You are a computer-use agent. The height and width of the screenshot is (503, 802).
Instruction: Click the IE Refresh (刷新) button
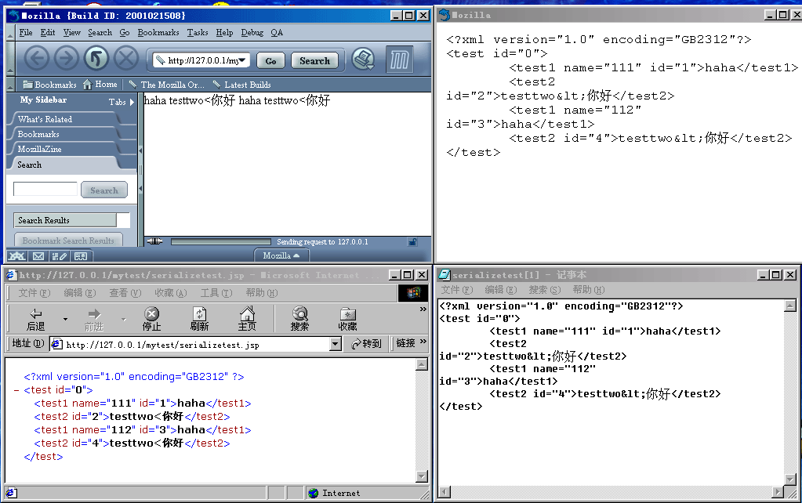(x=199, y=320)
